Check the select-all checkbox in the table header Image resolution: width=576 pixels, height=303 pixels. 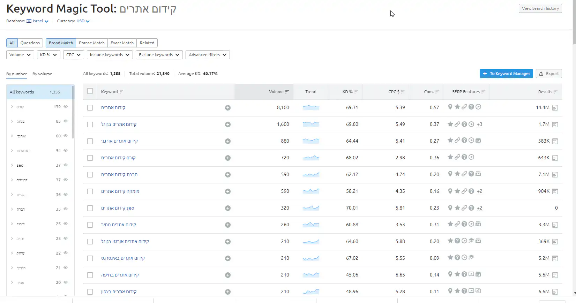tap(90, 91)
